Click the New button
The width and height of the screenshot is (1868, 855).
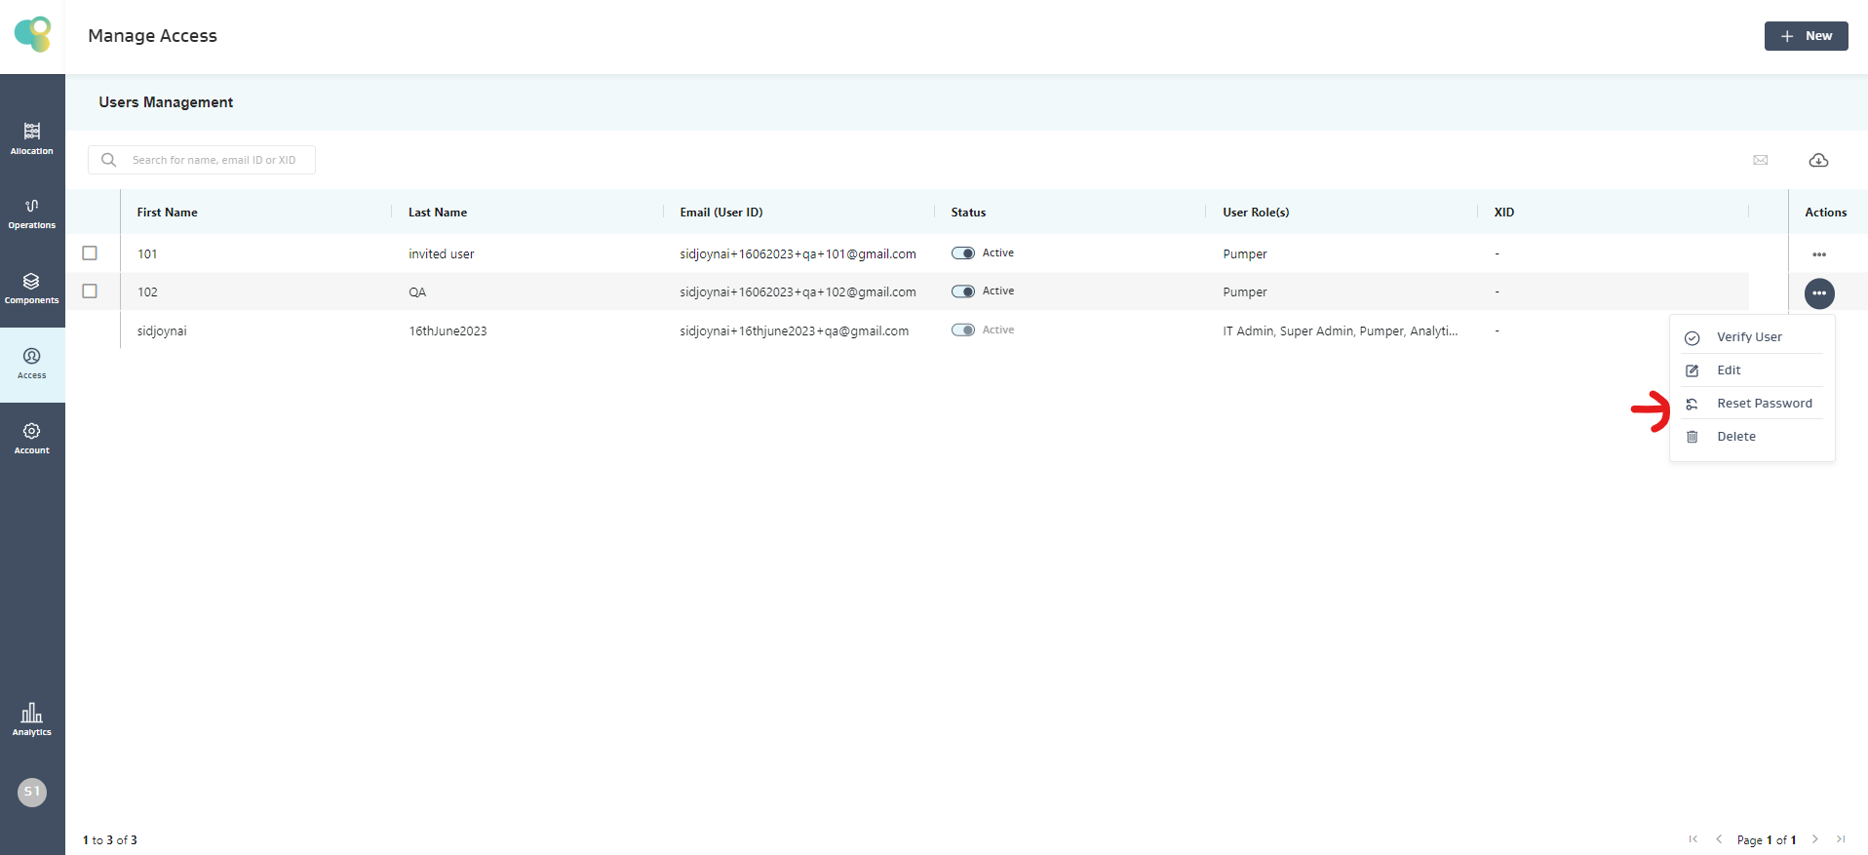click(x=1806, y=36)
